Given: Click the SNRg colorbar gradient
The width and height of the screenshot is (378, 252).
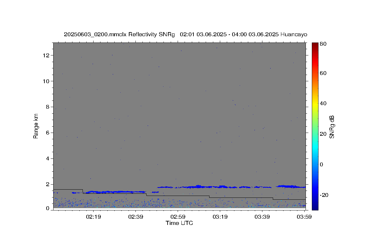Looking at the screenshot, I should (x=315, y=126).
